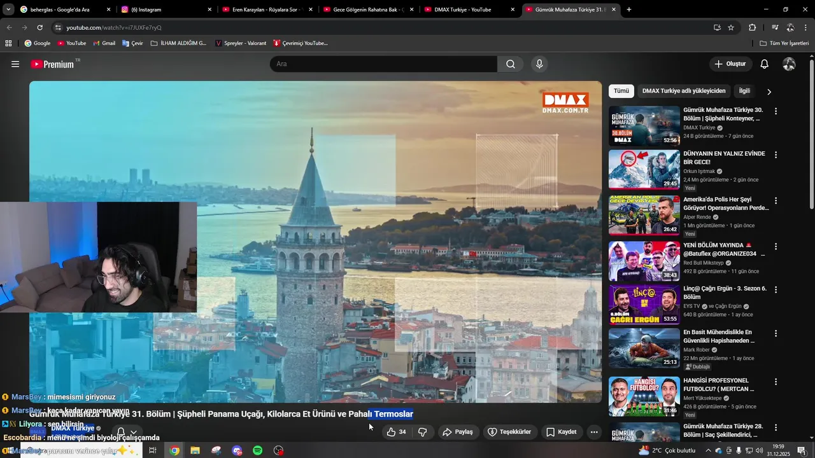This screenshot has height=458, width=815.
Task: Click the Oluştur create button
Action: 730,64
